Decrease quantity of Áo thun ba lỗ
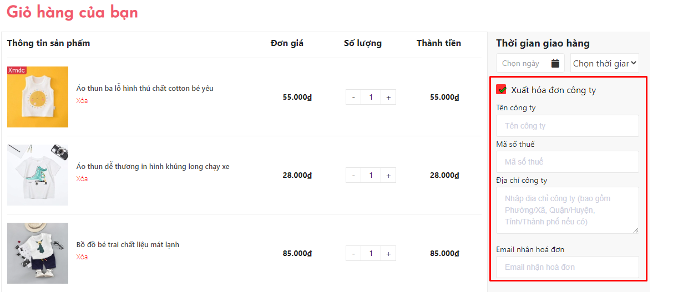Screen dimensions: 673x292 tap(353, 98)
